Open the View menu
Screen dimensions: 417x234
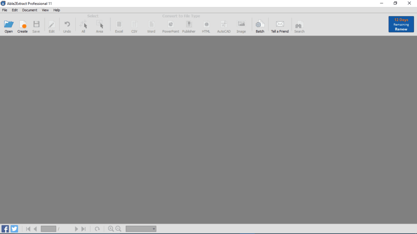(x=45, y=10)
